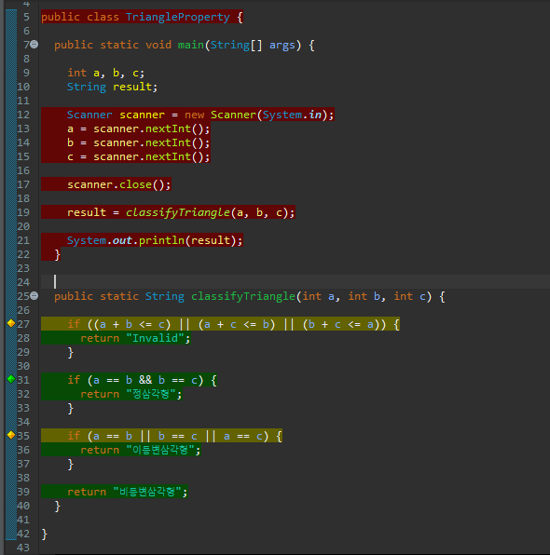Collapse the main method fold marker
The height and width of the screenshot is (555, 550).
click(34, 45)
